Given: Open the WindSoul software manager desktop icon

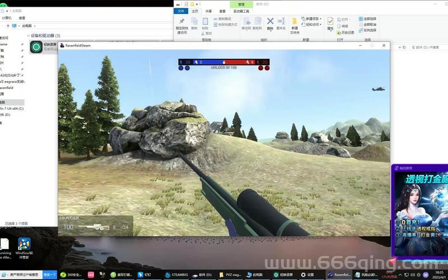Looking at the screenshot, I should [x=24, y=248].
